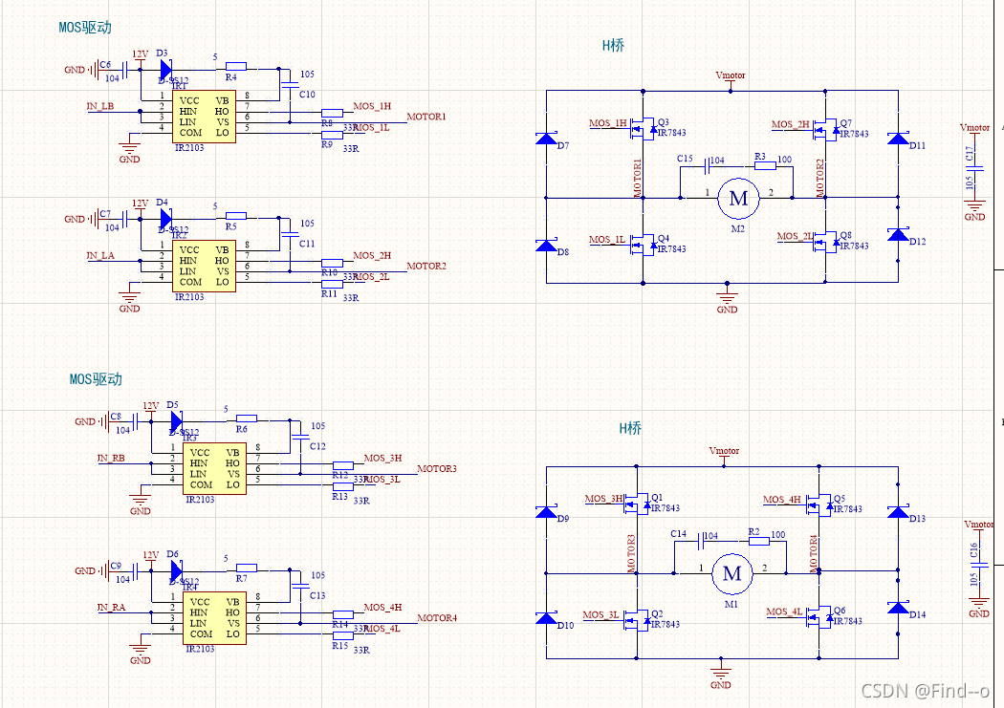Click diode D13
Viewport: 1004px width, 708px height.
(898, 512)
